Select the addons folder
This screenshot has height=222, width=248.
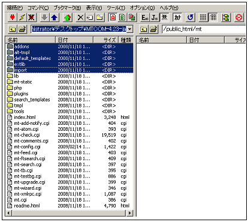click(69, 46)
